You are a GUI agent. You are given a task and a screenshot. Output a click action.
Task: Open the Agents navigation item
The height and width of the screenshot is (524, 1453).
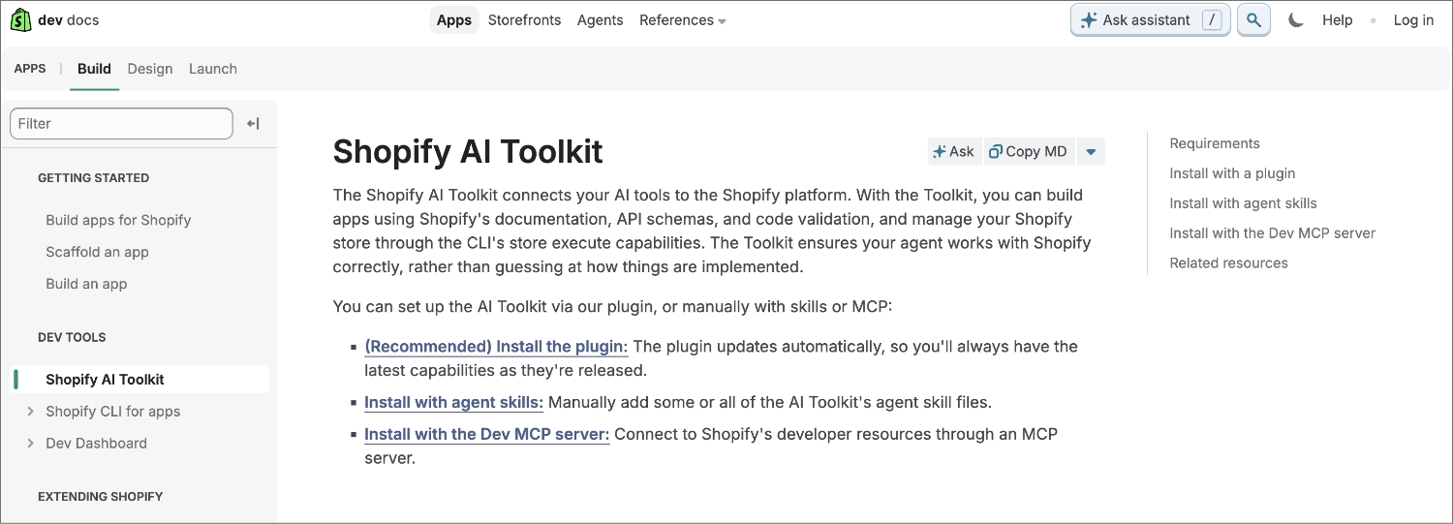[601, 20]
